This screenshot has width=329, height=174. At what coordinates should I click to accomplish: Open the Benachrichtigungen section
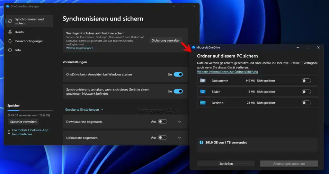tap(29, 41)
